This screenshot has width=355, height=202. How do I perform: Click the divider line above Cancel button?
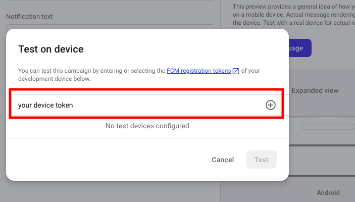(147, 138)
